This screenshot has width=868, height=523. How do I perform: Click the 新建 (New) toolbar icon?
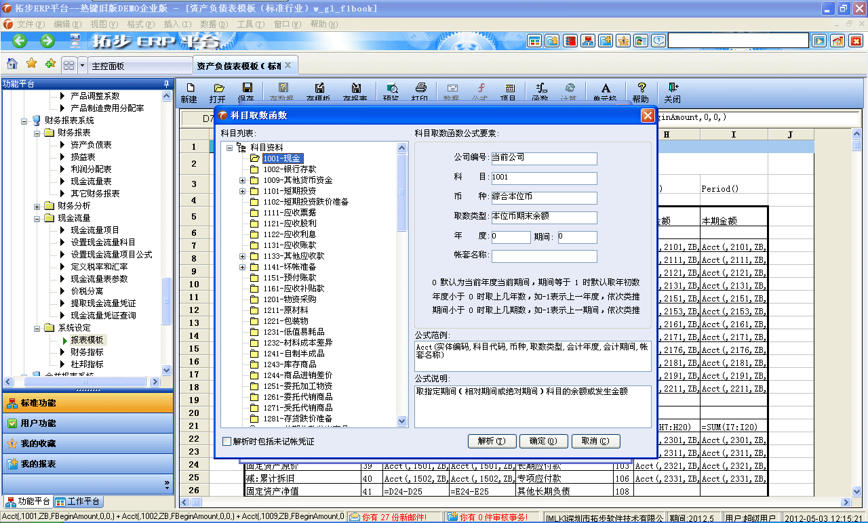click(191, 90)
